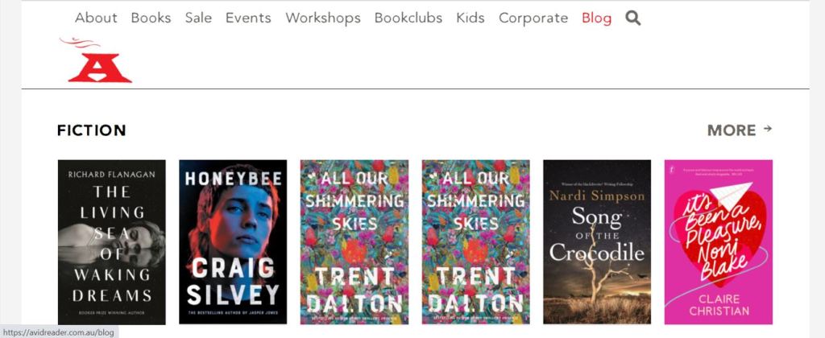Click the MORE link for Fiction
The width and height of the screenshot is (825, 338).
(732, 130)
